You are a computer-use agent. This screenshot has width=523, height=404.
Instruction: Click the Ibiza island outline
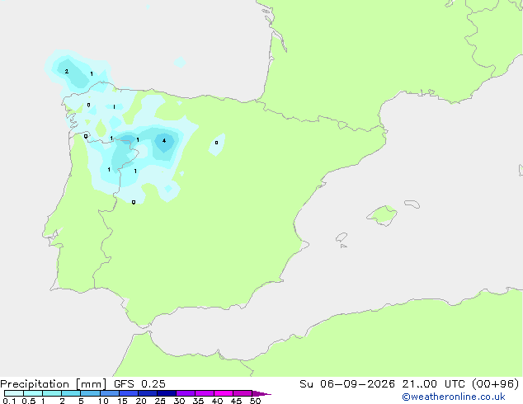[x=342, y=237]
